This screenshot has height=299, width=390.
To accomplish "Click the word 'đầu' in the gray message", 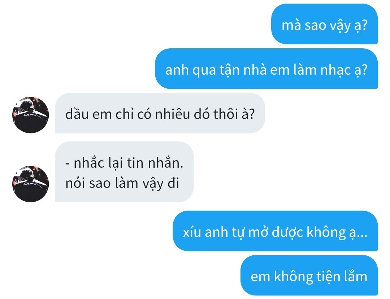I will pos(77,114).
